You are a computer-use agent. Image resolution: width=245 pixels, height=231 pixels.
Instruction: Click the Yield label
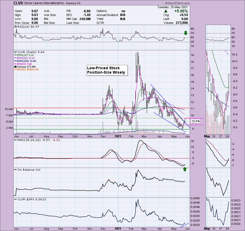[100, 19]
